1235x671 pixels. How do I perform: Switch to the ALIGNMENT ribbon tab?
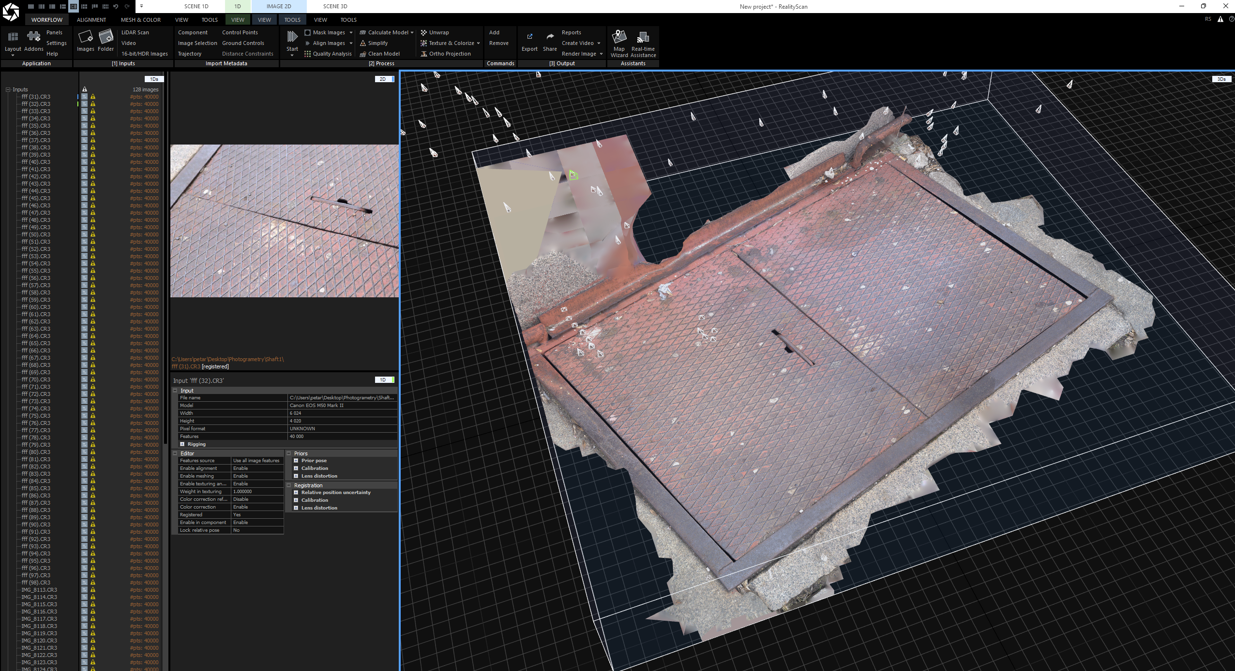coord(91,20)
